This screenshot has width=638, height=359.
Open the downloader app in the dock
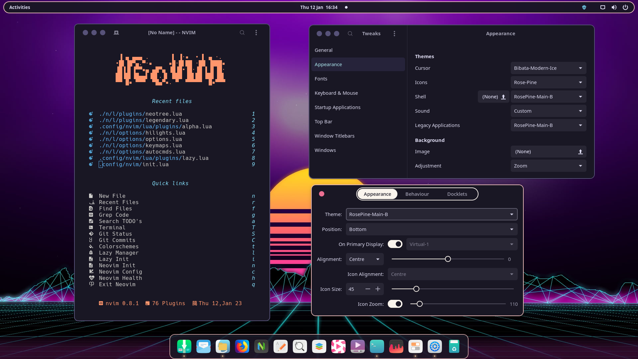pos(184,346)
